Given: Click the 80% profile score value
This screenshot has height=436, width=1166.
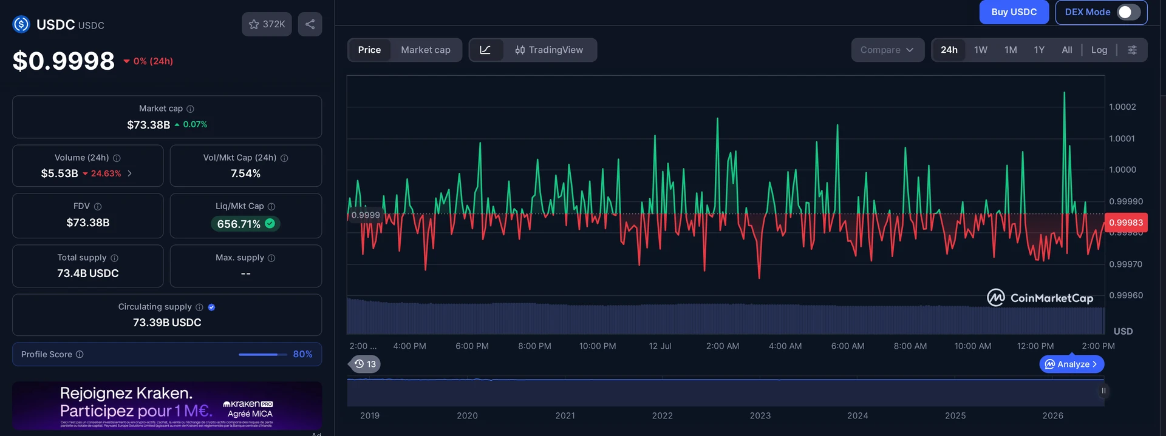Looking at the screenshot, I should pos(302,354).
